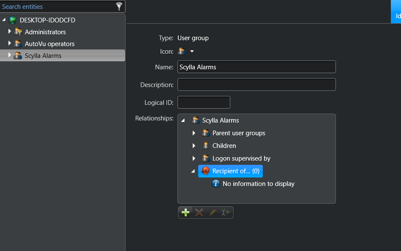Click the Name field containing Scylla Alarms
This screenshot has width=401, height=251.
point(256,67)
